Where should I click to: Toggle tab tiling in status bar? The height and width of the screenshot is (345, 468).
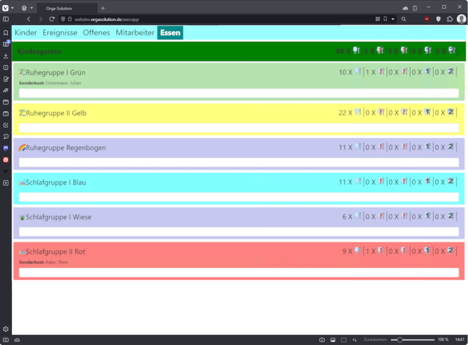coord(344,340)
